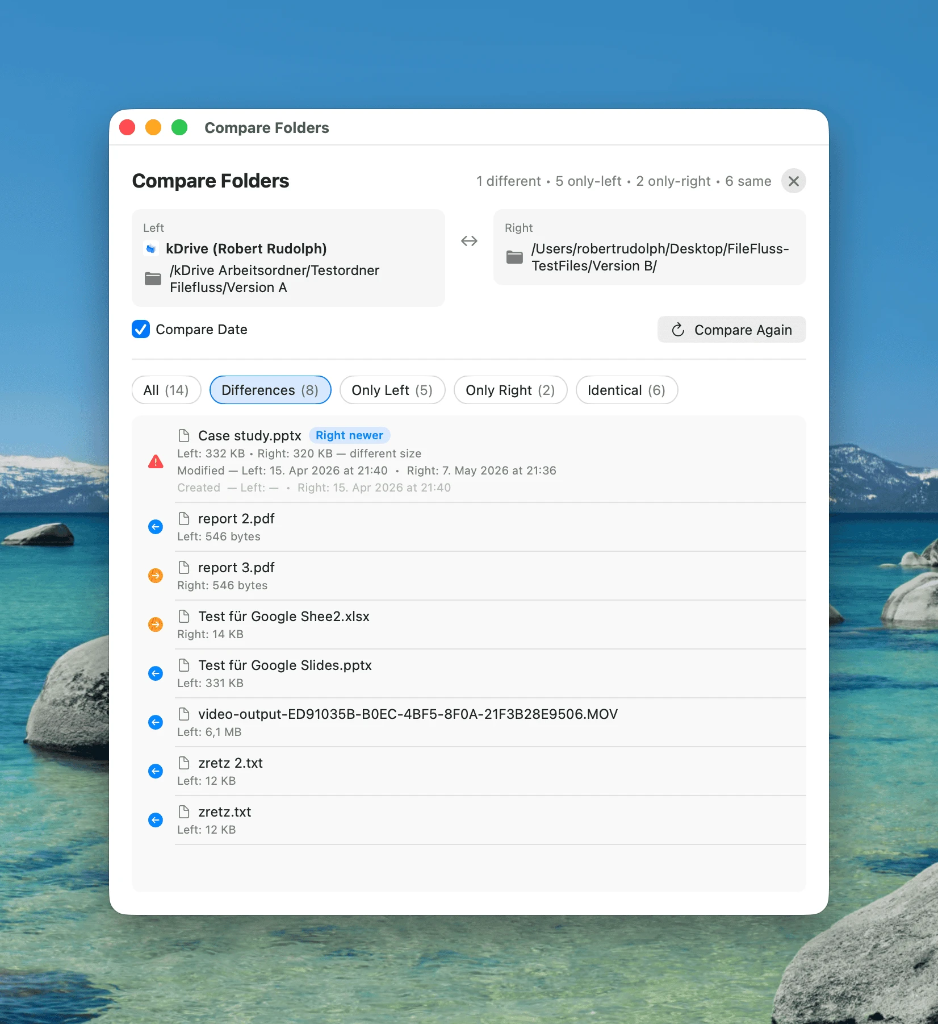Select the video-output MOV file name
This screenshot has height=1024, width=938.
408,714
